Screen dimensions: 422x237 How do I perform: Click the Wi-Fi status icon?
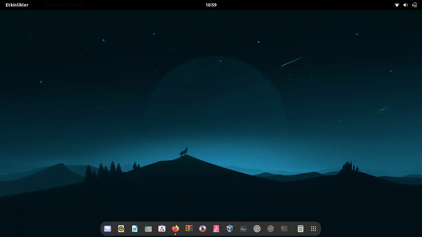point(397,5)
